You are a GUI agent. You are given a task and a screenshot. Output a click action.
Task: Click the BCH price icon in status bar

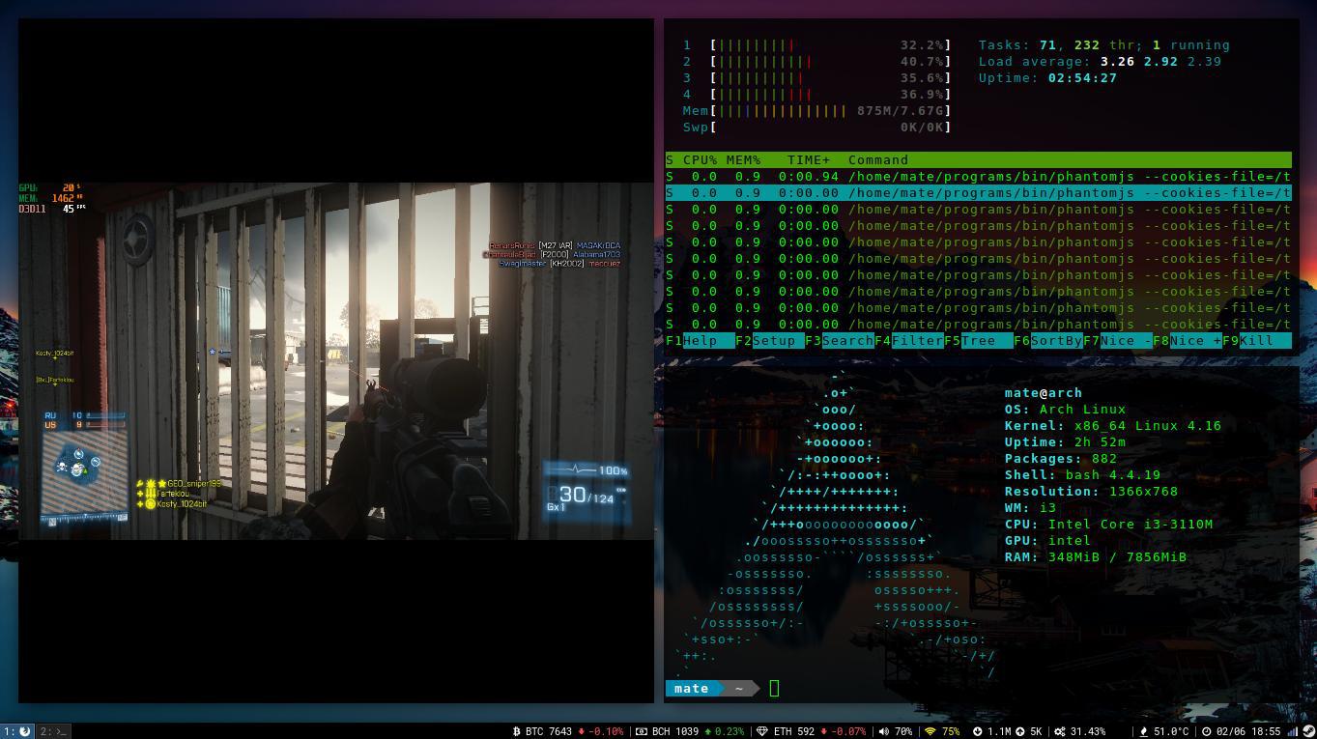[x=642, y=731]
